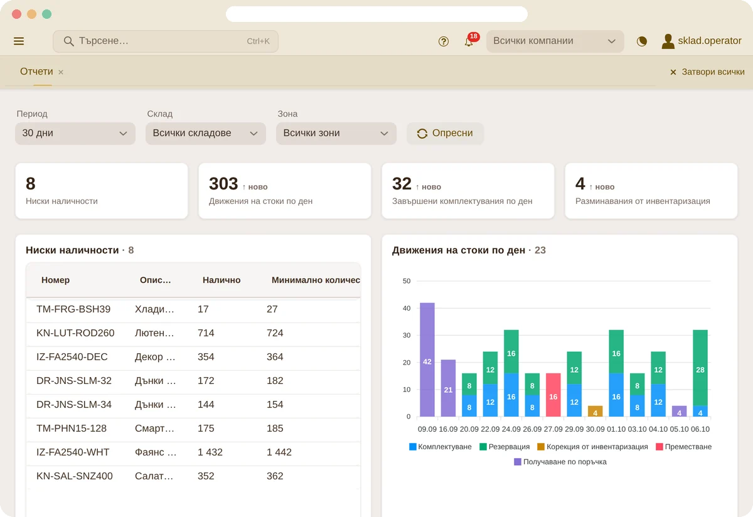Click the DR-JNS-SLM-34 item number
This screenshot has width=753, height=517.
(x=74, y=405)
